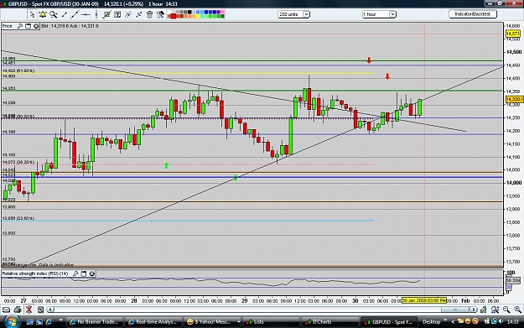
Task: Click the alert bell icon
Action: point(43,14)
